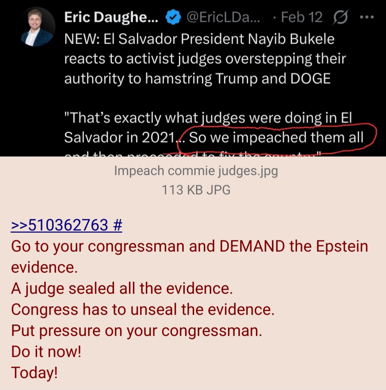Click 'Put pressure on your congressman' line
The height and width of the screenshot is (390, 386).
tap(137, 331)
